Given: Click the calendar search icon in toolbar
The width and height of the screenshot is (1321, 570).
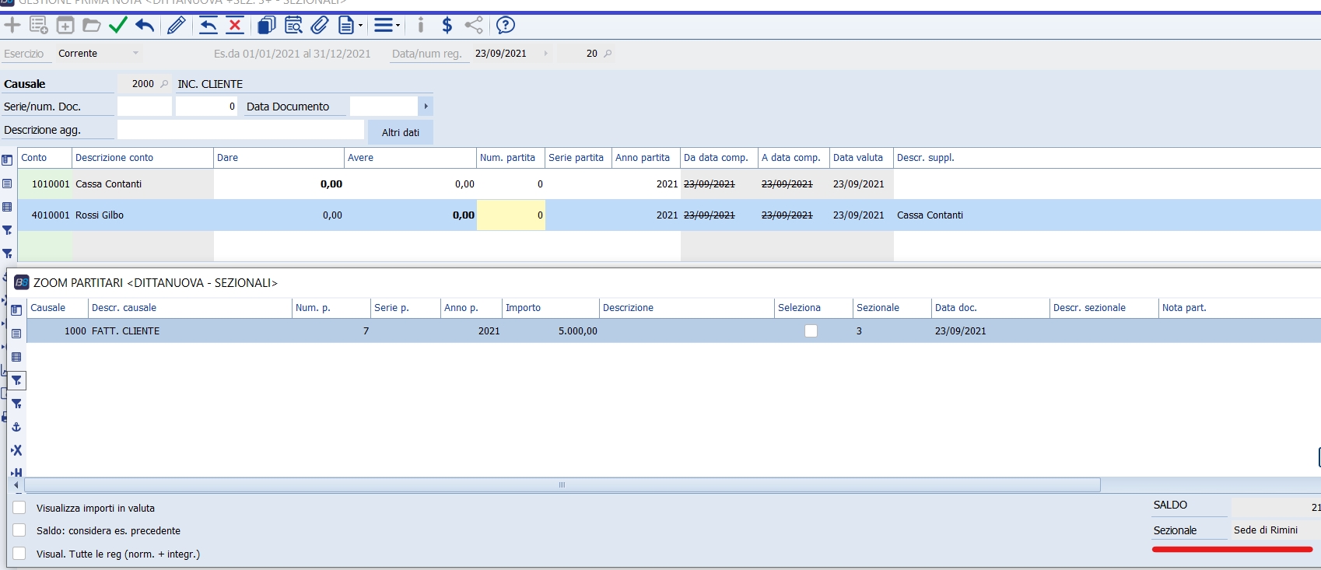Looking at the screenshot, I should pos(293,26).
